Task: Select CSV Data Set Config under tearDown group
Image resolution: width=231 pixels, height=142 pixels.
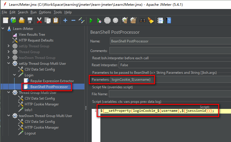Action: point(40,122)
